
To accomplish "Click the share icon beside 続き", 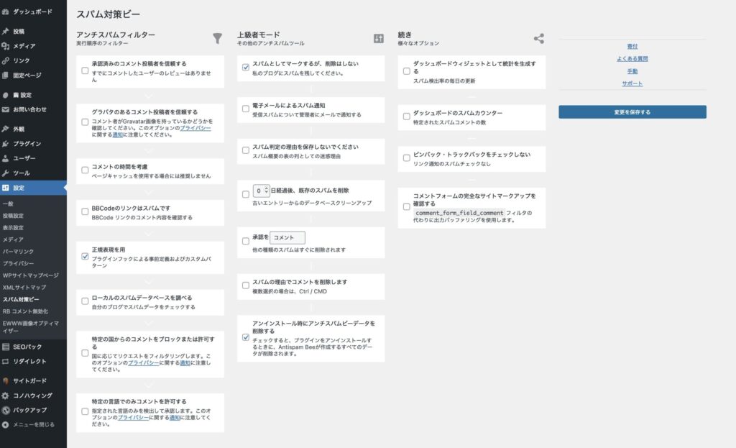I will click(x=539, y=38).
